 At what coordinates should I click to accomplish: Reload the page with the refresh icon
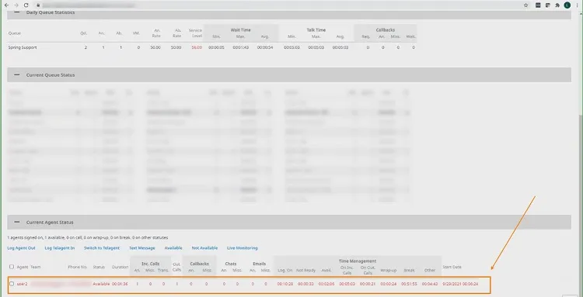(x=26, y=5)
